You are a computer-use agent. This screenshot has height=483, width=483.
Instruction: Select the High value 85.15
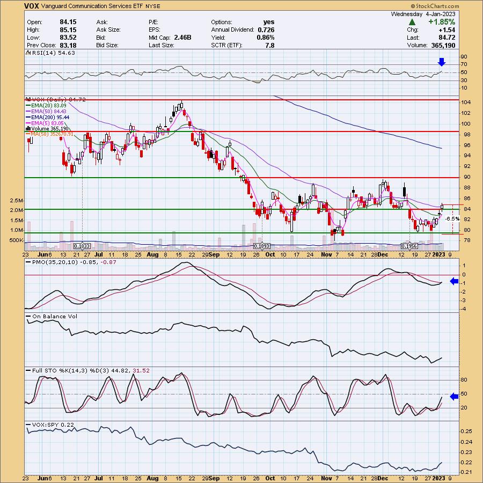pyautogui.click(x=68, y=30)
